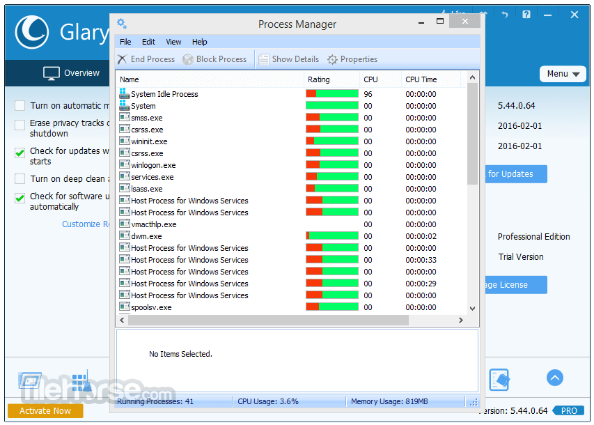Open the Menu dropdown in Glary window

pyautogui.click(x=563, y=74)
